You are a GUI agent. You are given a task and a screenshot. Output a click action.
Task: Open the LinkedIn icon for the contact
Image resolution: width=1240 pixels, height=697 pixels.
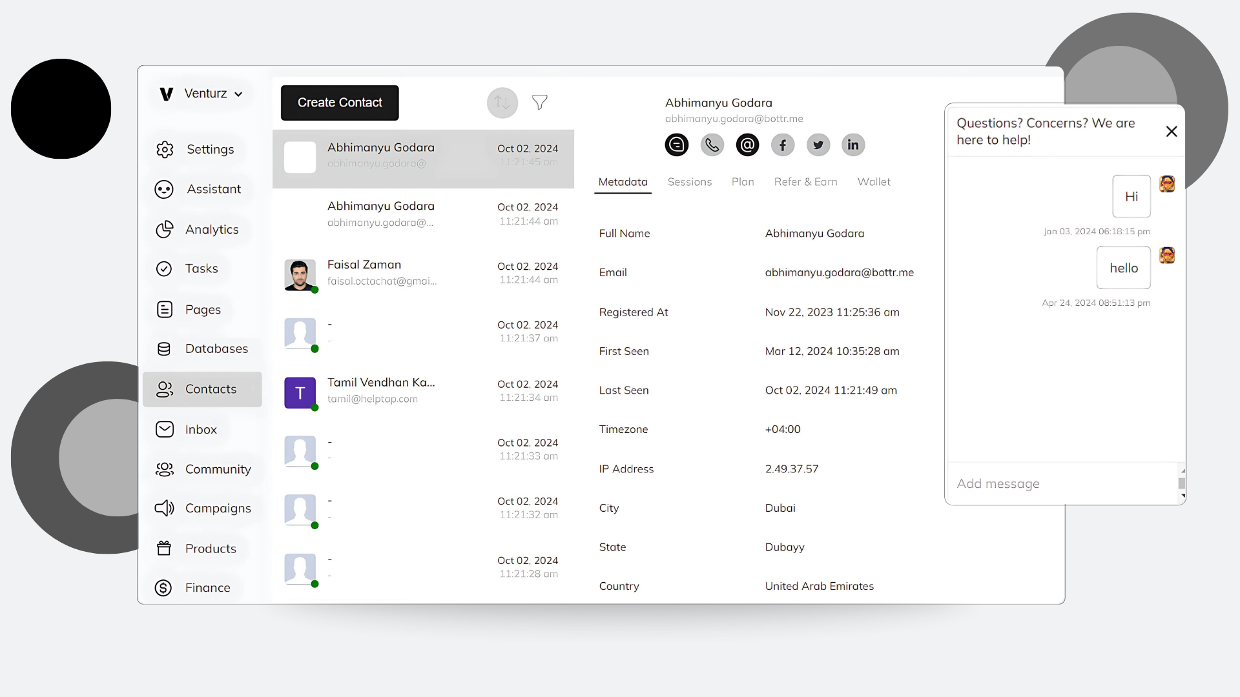(853, 145)
